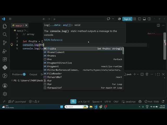Open the Extensions view
Viewport: 167px width, 125px height.
(x=5, y=59)
